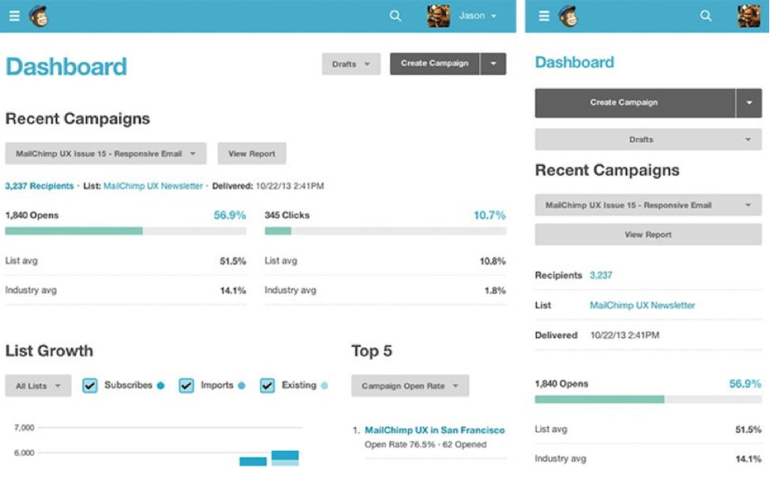Viewport: 770px width, 477px height.
Task: Open search with the magnifier icon
Action: (x=394, y=15)
